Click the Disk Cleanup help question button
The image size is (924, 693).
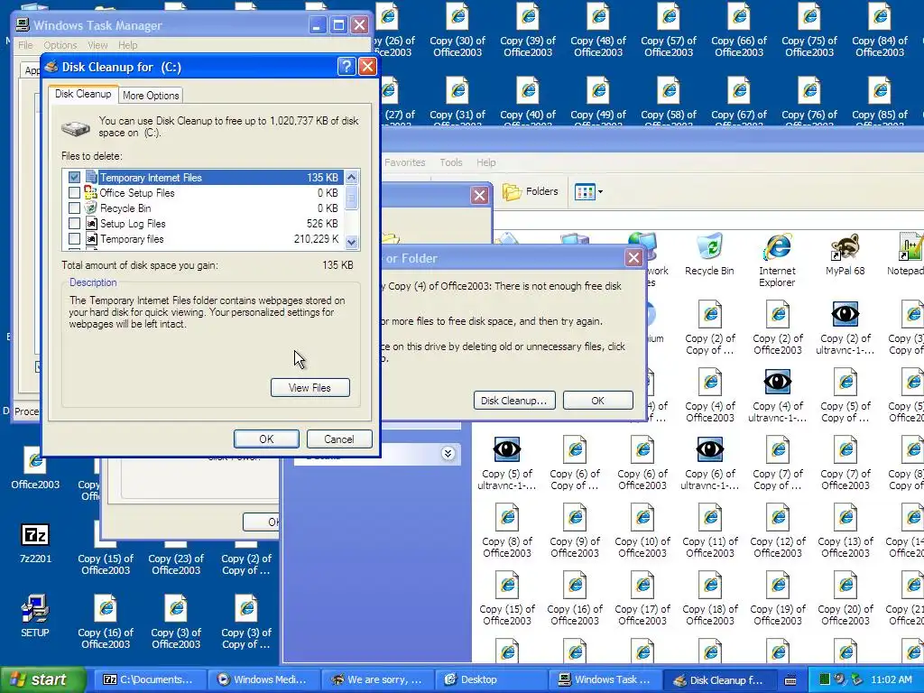[346, 67]
